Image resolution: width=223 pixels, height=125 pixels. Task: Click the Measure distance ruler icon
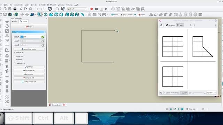pos(83,15)
